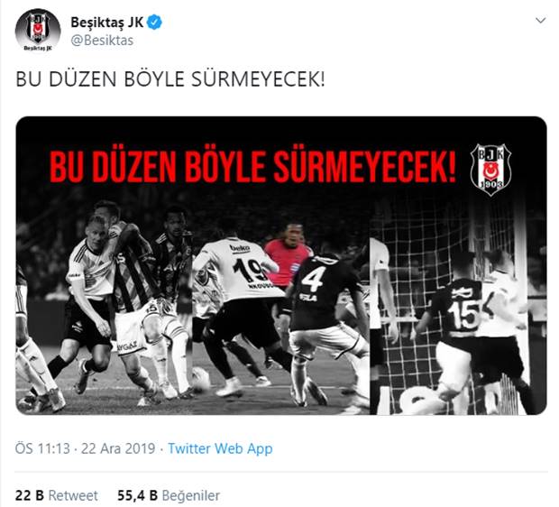
Task: Open the Beşiktaş JK display name
Action: [x=107, y=23]
